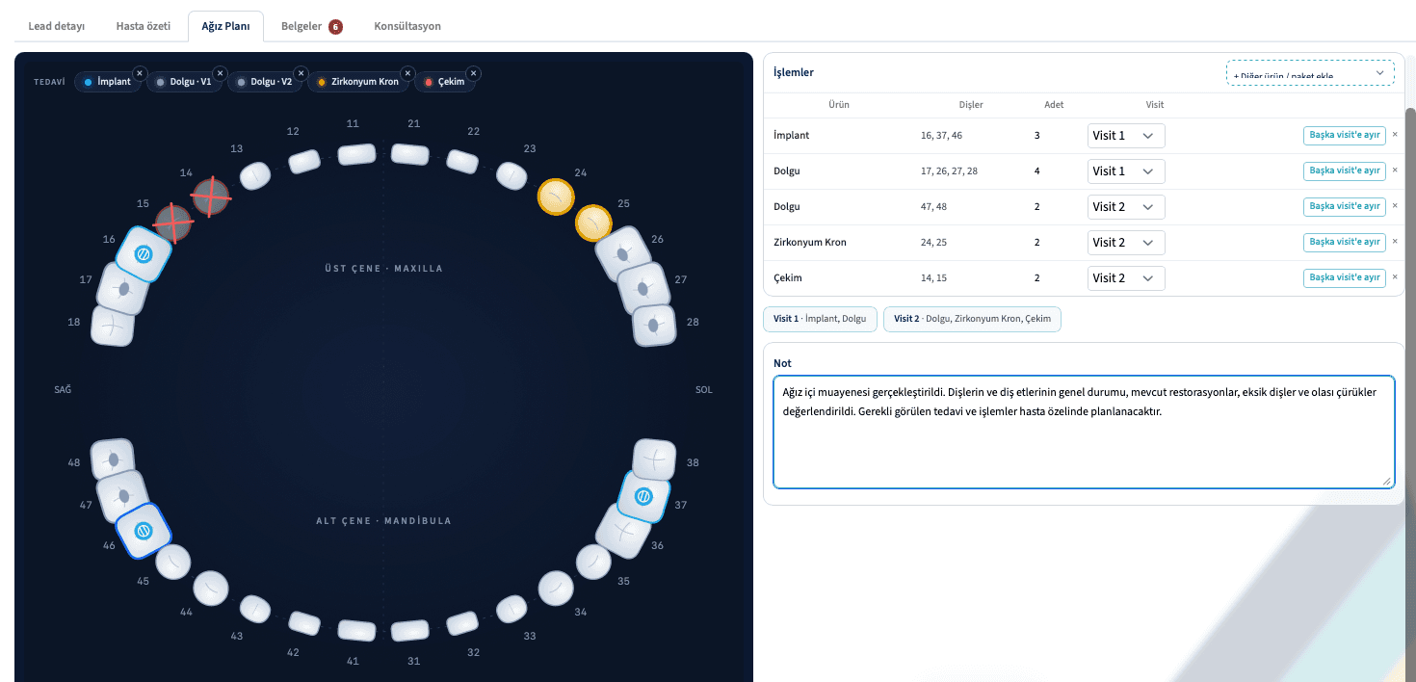Click Başka visit'e ayır for İmplant row
This screenshot has height=682, width=1416.
[1345, 136]
